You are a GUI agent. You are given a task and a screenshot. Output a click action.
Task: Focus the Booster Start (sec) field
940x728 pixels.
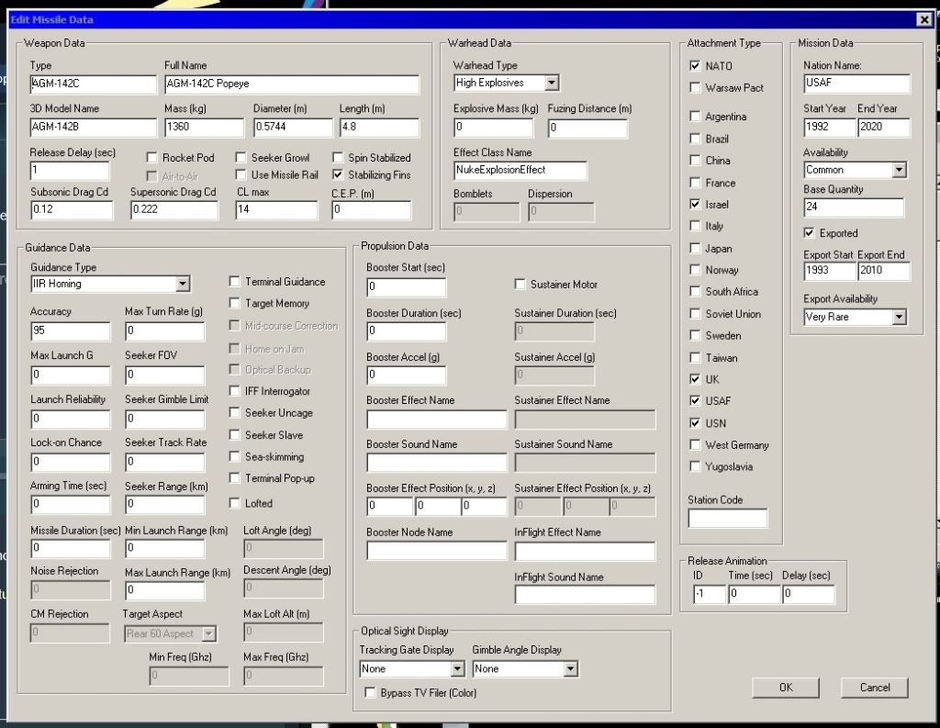point(407,286)
